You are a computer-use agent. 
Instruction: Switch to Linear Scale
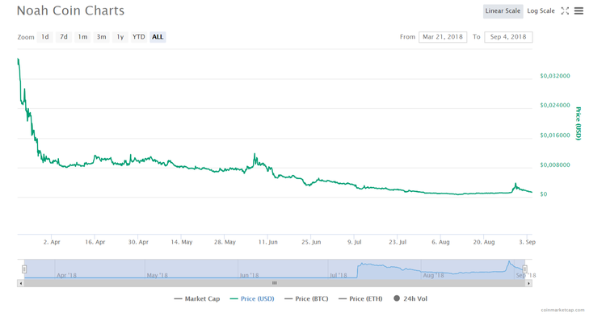[503, 11]
